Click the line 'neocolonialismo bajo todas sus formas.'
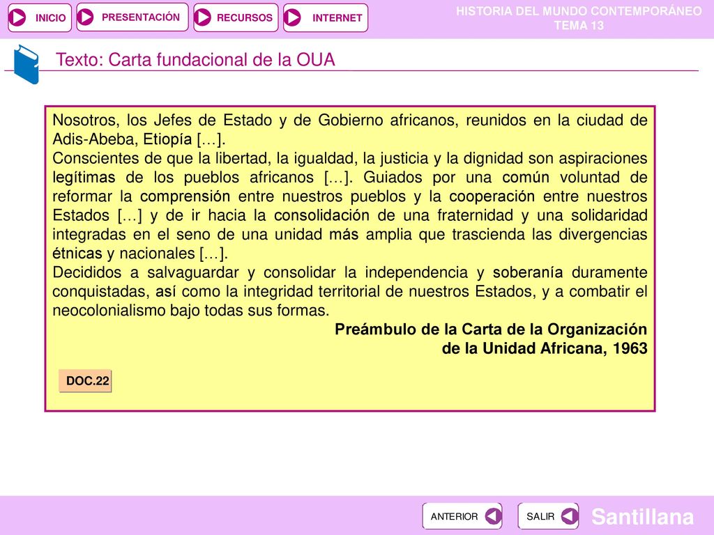This screenshot has height=535, width=714. tap(191, 310)
